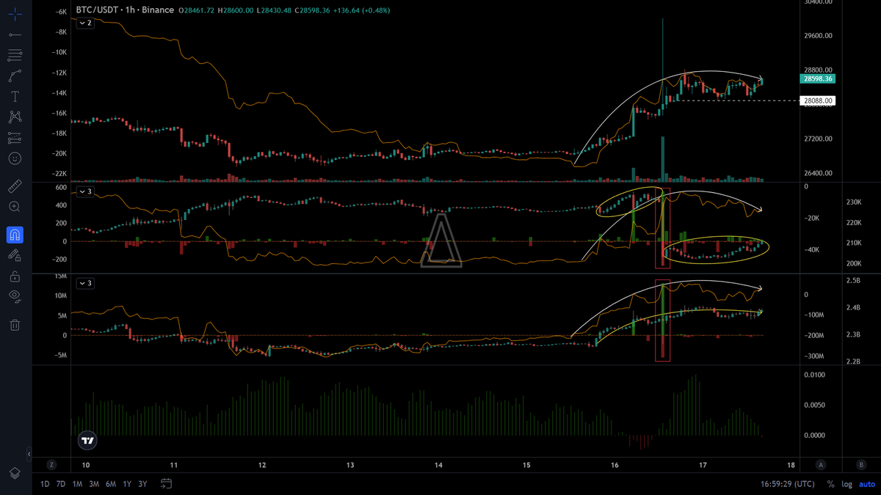Click the 12 date label on time axis
This screenshot has width=881, height=495.
point(262,465)
